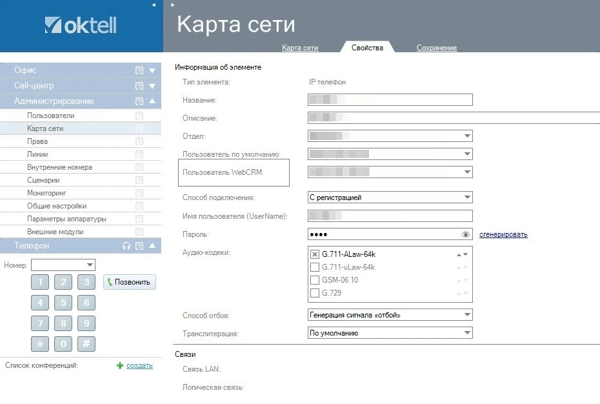This screenshot has width=600, height=404.
Task: Collapse the Администрирование section
Action: [x=152, y=101]
